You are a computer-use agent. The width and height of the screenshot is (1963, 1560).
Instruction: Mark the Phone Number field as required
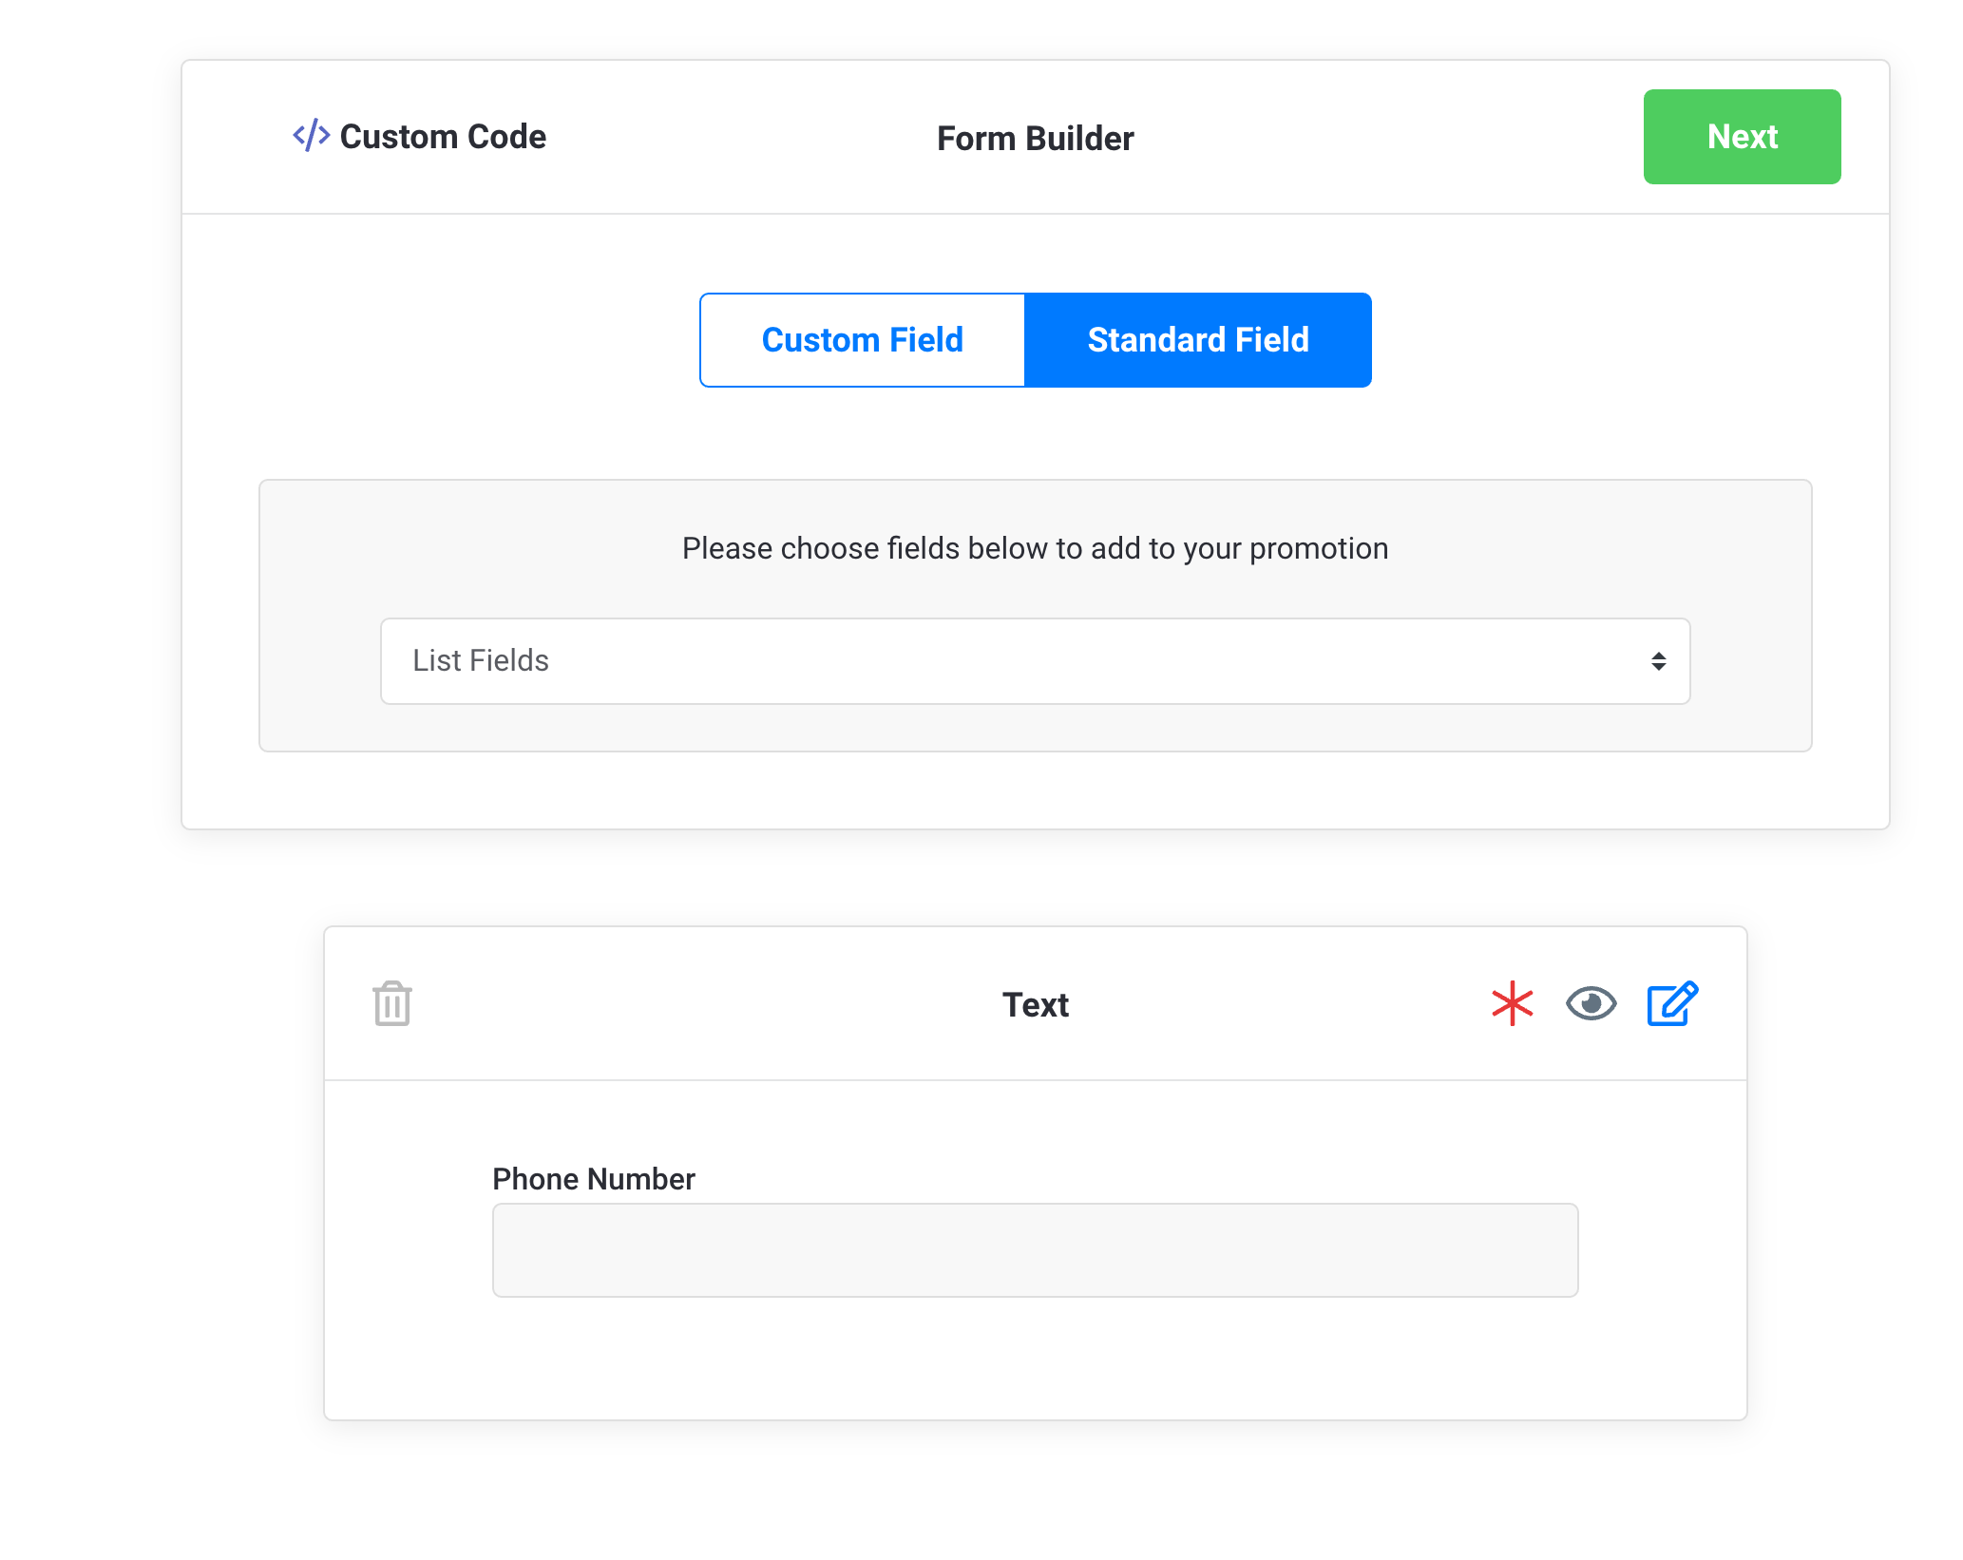(1511, 1004)
